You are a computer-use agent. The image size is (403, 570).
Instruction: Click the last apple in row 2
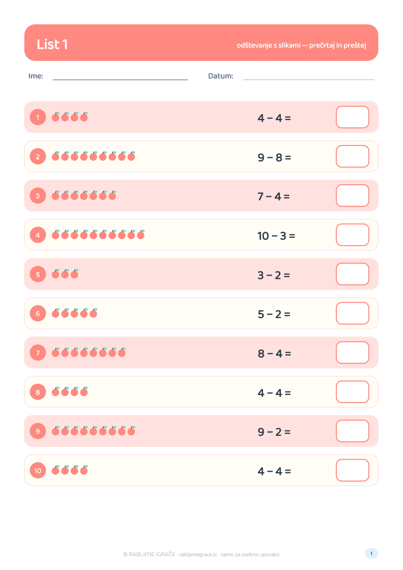point(131,156)
